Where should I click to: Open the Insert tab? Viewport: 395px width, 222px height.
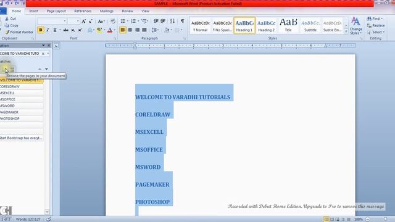(34, 11)
